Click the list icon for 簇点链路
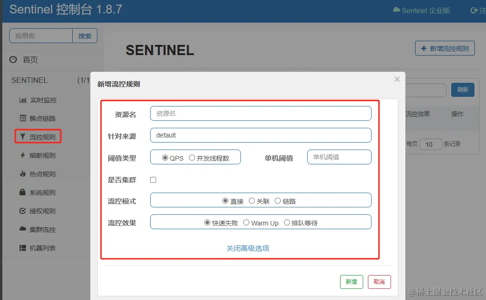The height and width of the screenshot is (300, 486). [22, 119]
